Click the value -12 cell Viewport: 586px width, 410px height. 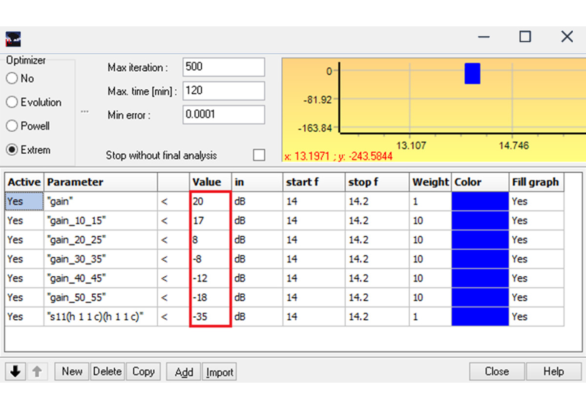click(210, 278)
